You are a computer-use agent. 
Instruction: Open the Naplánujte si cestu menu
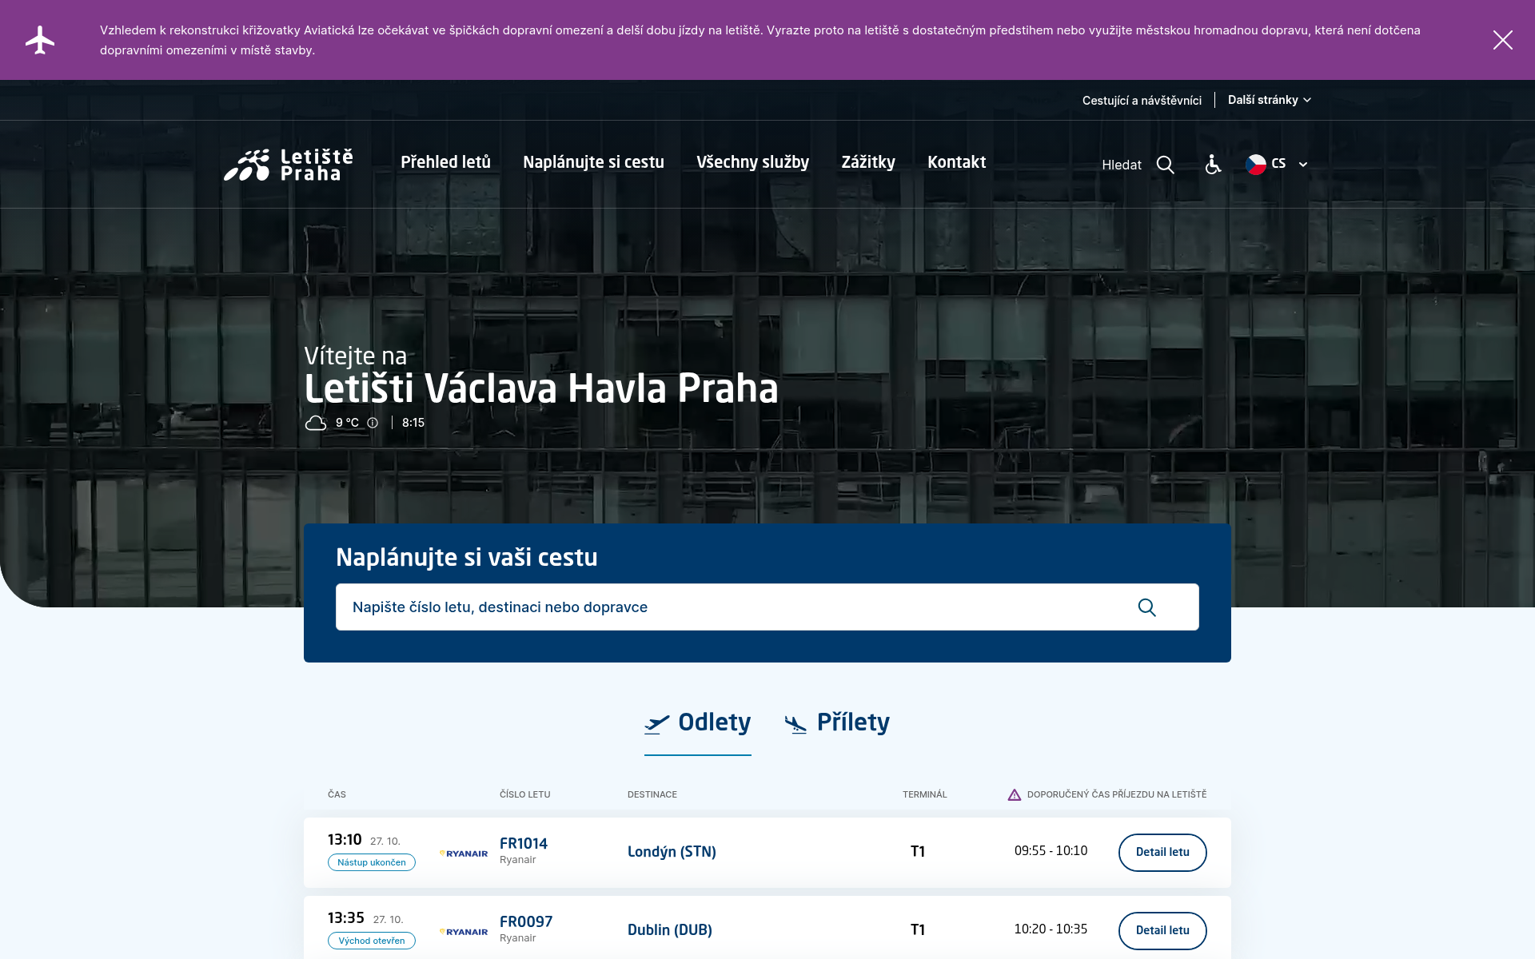pos(593,162)
